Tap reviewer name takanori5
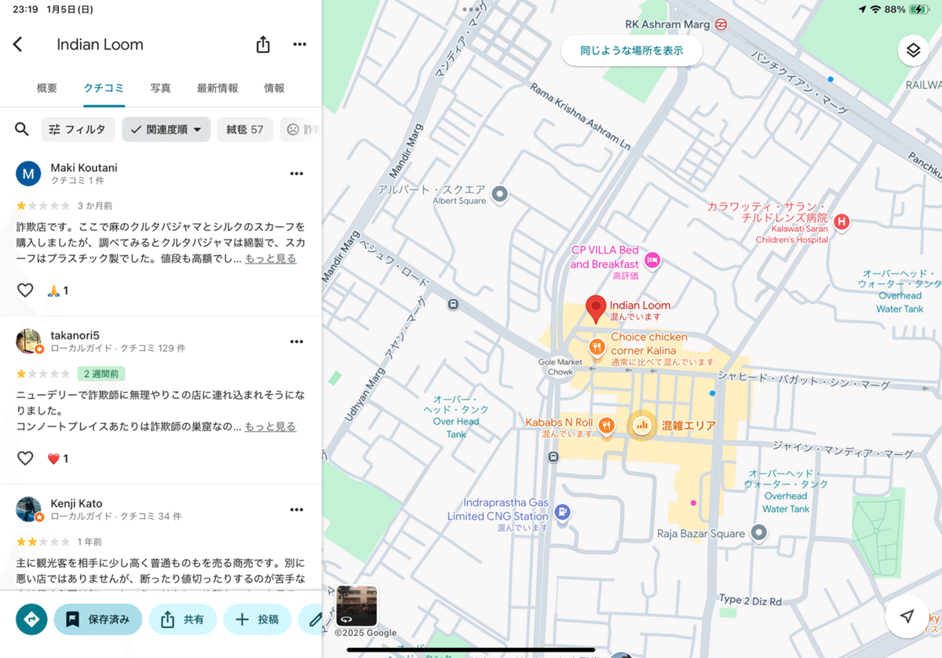942x658 pixels. point(75,335)
